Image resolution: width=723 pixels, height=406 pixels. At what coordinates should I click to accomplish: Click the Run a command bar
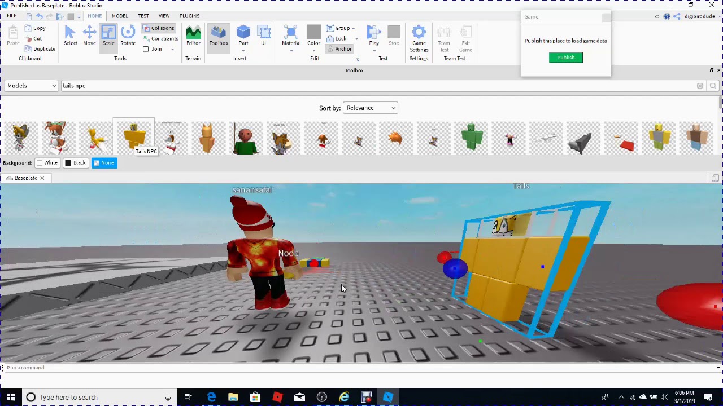coord(358,368)
